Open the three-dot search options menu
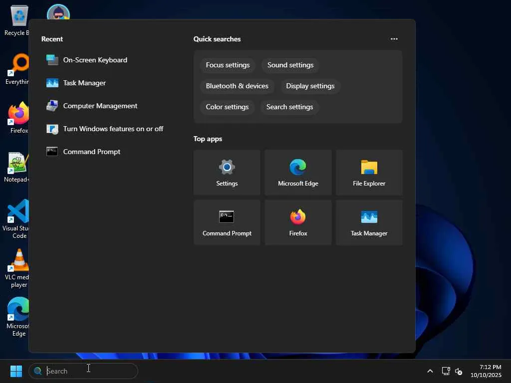 394,39
